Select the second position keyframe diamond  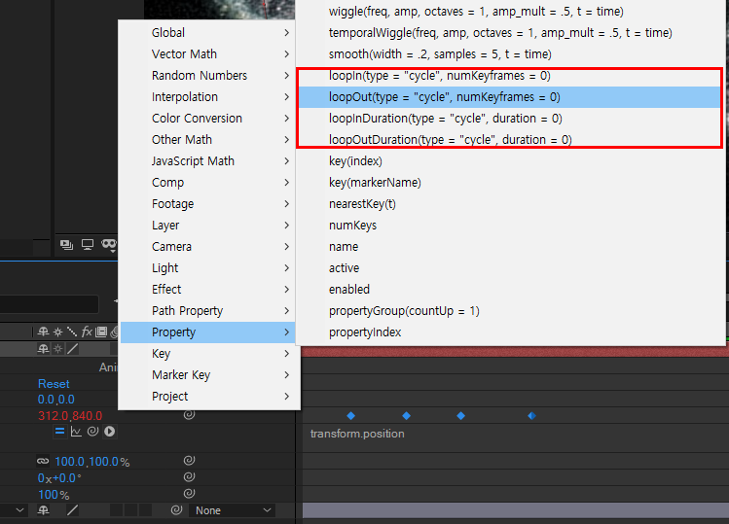(406, 416)
